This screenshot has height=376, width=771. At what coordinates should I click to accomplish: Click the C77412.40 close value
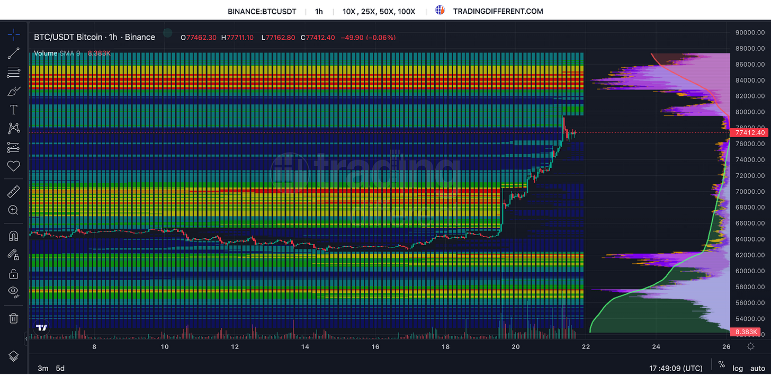(318, 38)
